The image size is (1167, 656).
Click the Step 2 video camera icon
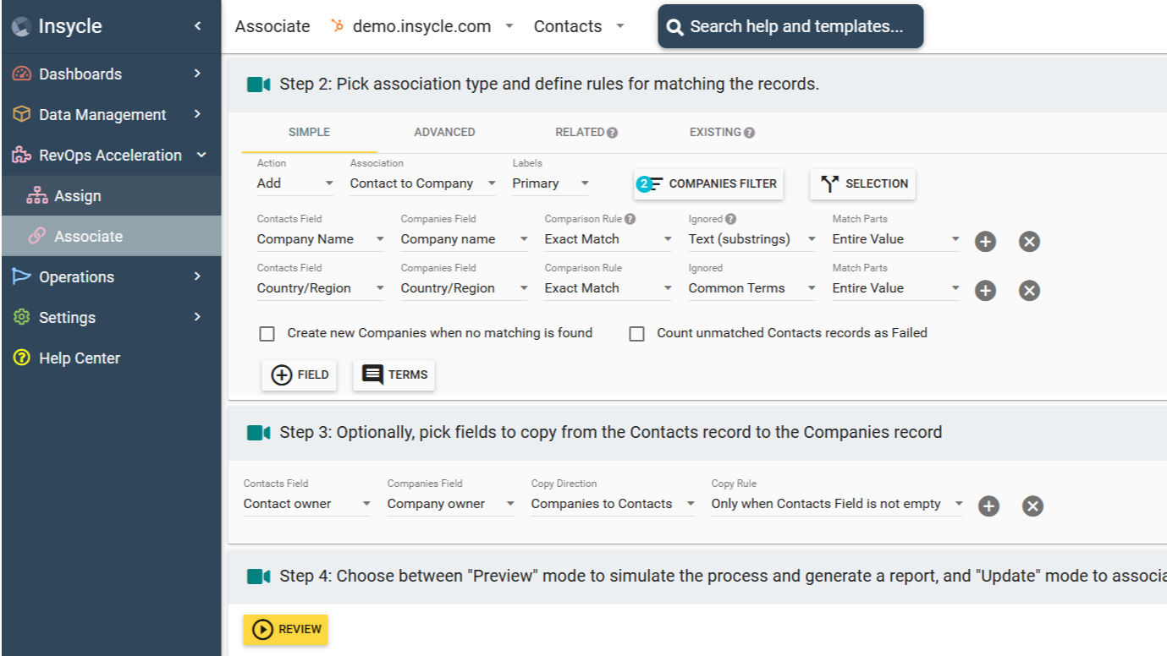point(258,85)
